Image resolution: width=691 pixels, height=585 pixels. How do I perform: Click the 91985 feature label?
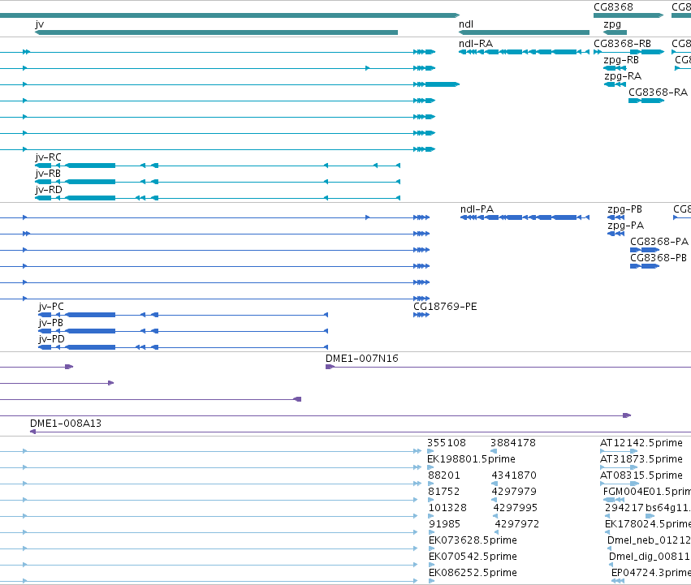[444, 524]
